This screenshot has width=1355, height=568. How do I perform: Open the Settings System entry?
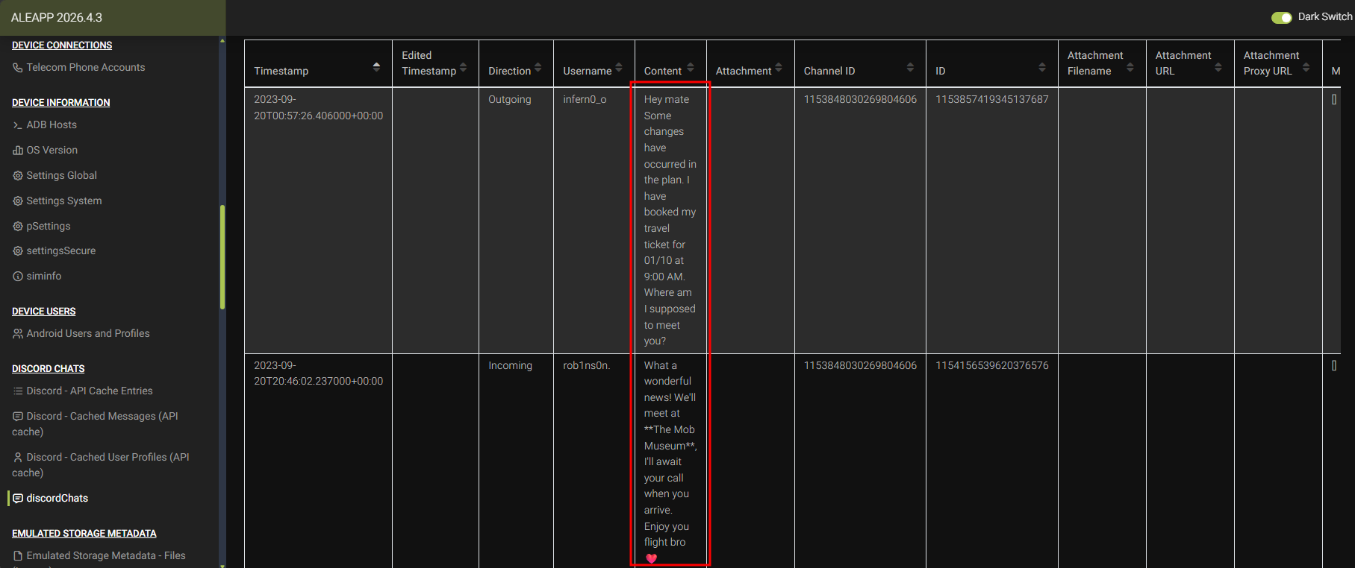coord(64,201)
